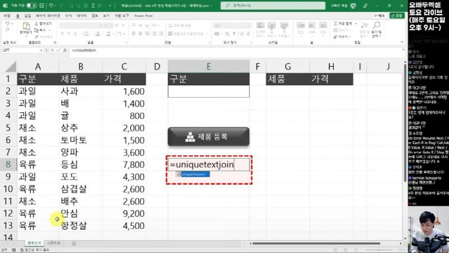Switch to the second worksheet tab
Image resolution: width=449 pixels, height=253 pixels.
point(54,243)
